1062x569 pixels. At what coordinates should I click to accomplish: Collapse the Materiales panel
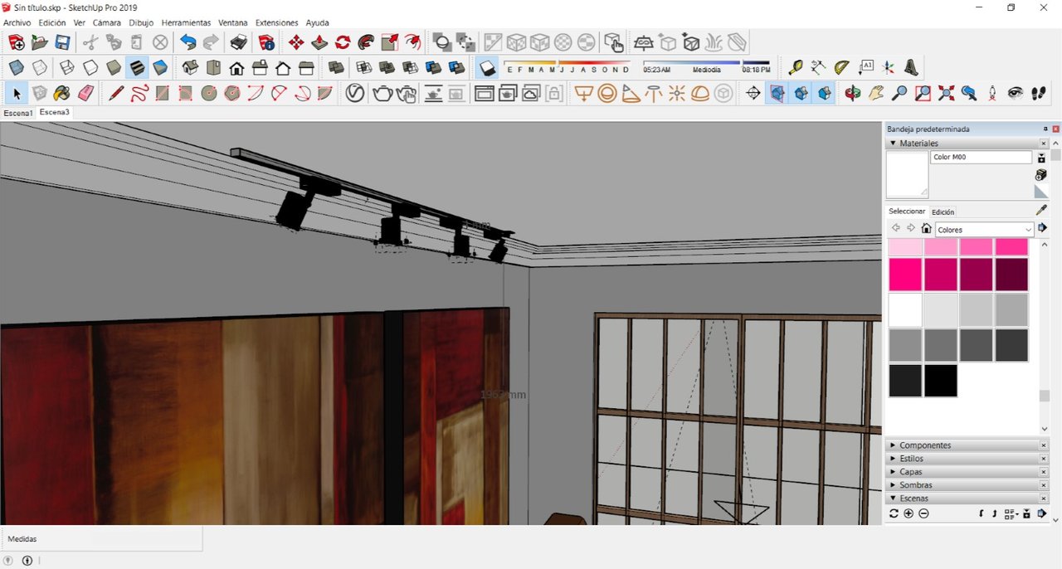(x=893, y=143)
